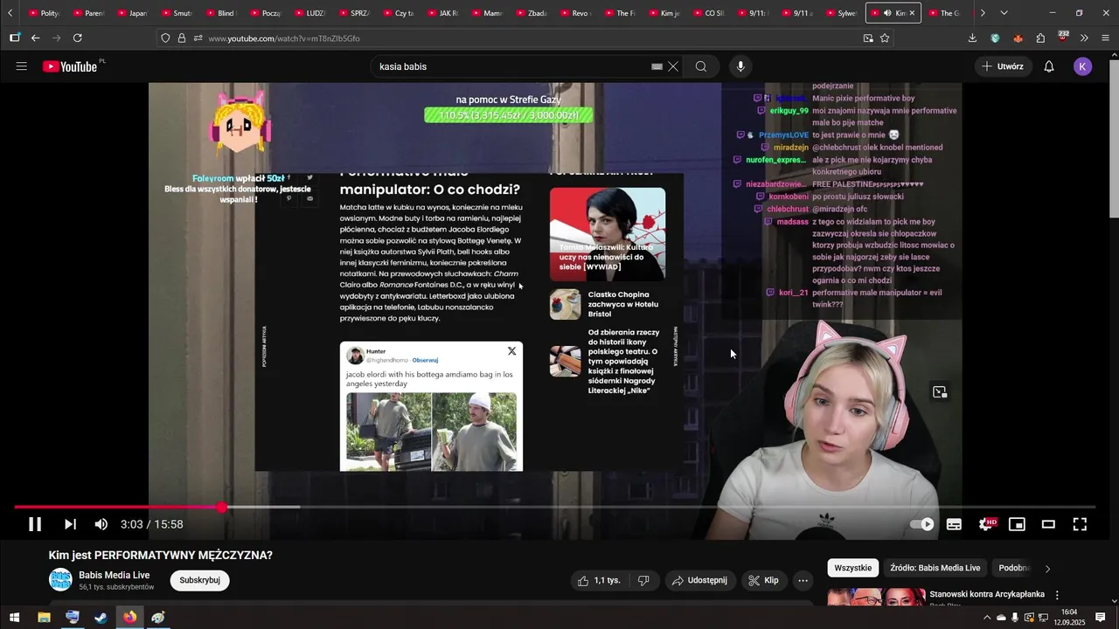Switch to the 'The G' browser tab
The width and height of the screenshot is (1119, 629).
pos(943,13)
